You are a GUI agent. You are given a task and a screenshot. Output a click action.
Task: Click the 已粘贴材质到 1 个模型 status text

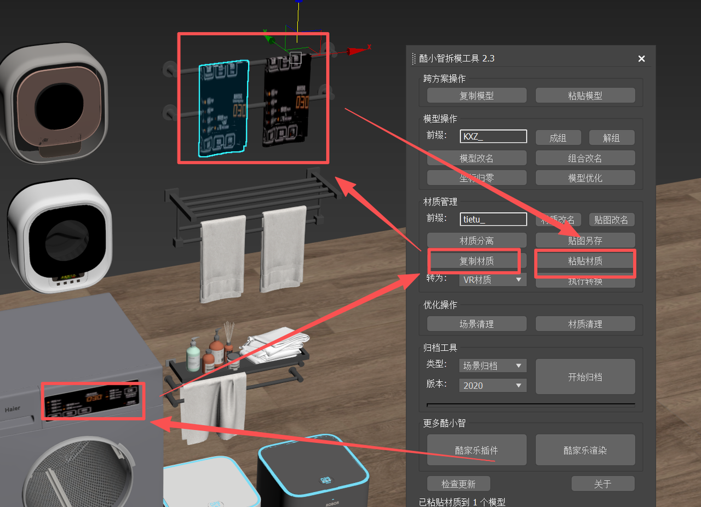(462, 502)
